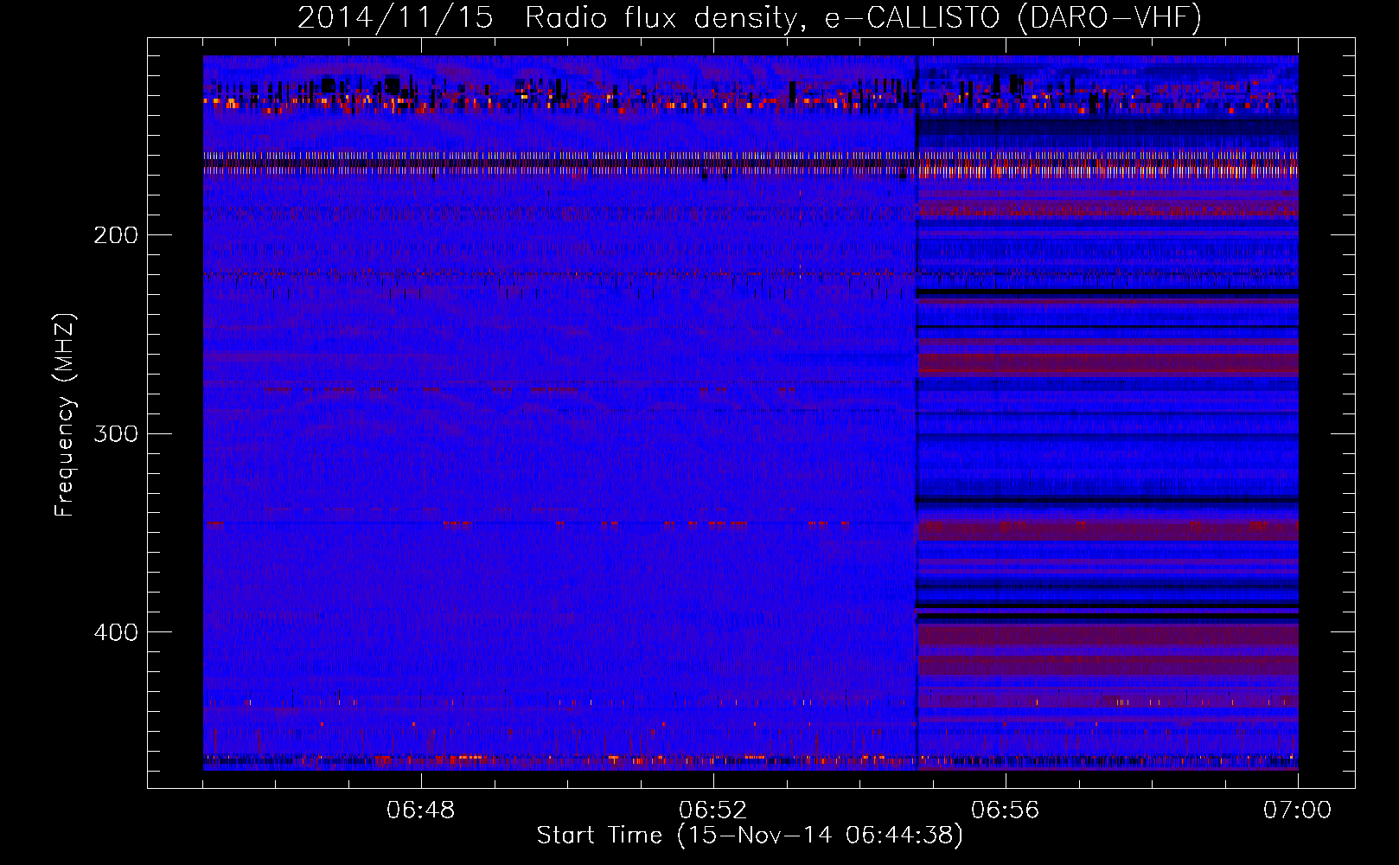Click the plot title '2014/11/15 Radio flux density'
Screen dimensions: 1399x865
[751, 18]
